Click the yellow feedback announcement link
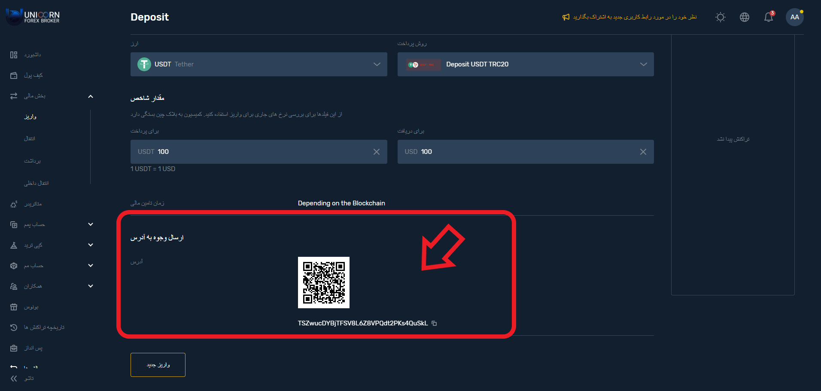 pos(635,17)
